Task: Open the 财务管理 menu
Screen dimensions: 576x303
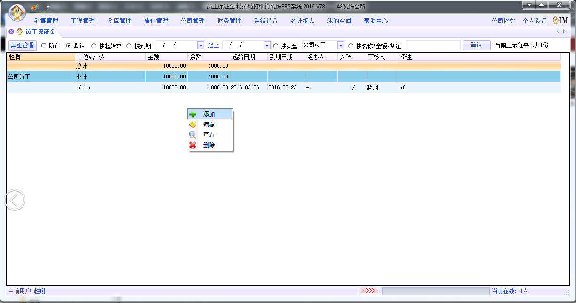Action: [229, 21]
